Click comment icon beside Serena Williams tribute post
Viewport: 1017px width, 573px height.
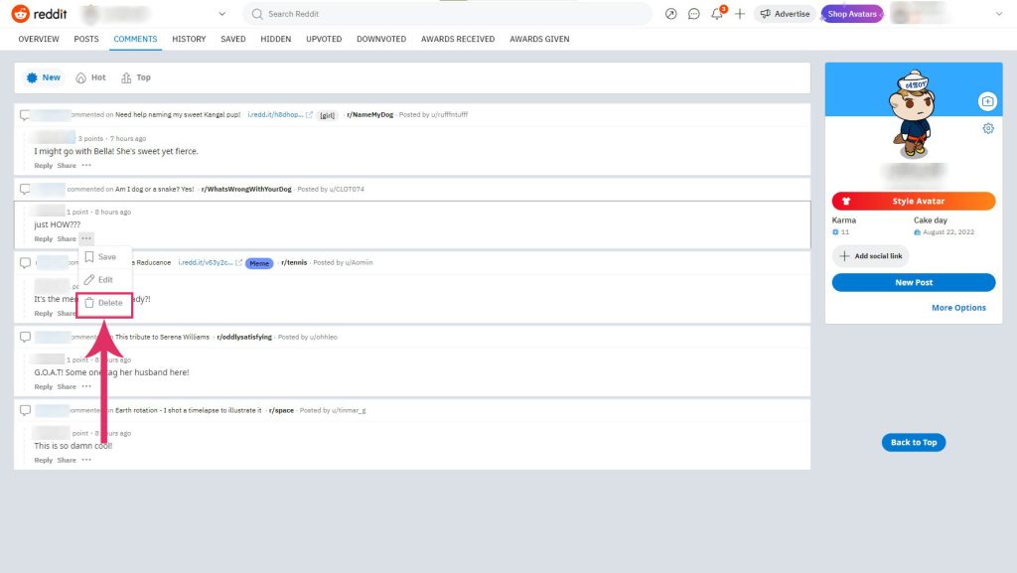[x=25, y=337]
